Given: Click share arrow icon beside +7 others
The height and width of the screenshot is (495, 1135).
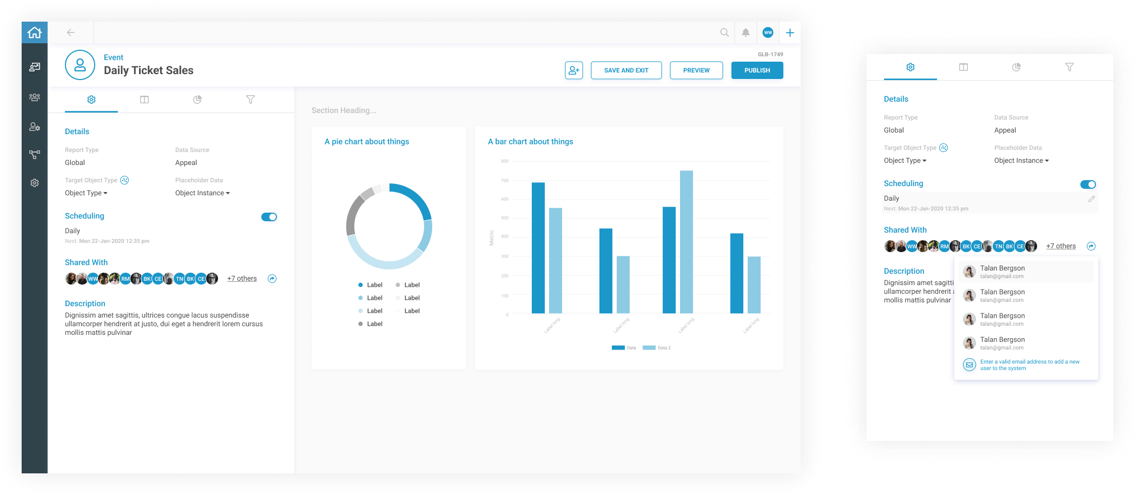Looking at the screenshot, I should click(272, 279).
